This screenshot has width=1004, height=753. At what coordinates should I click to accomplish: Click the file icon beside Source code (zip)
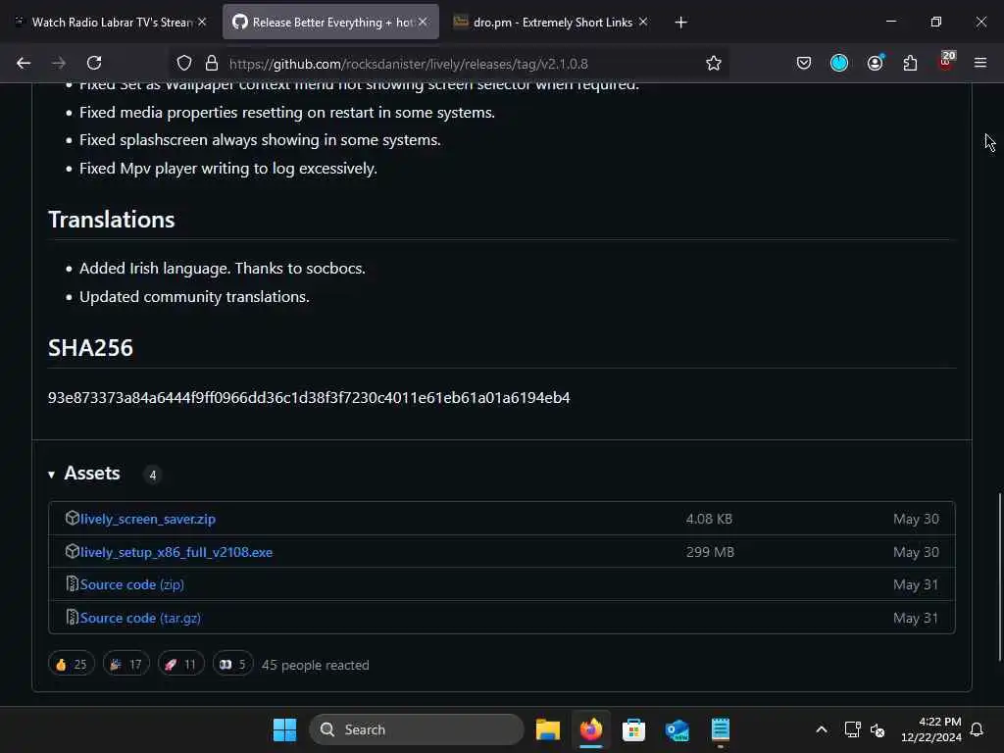click(x=72, y=584)
